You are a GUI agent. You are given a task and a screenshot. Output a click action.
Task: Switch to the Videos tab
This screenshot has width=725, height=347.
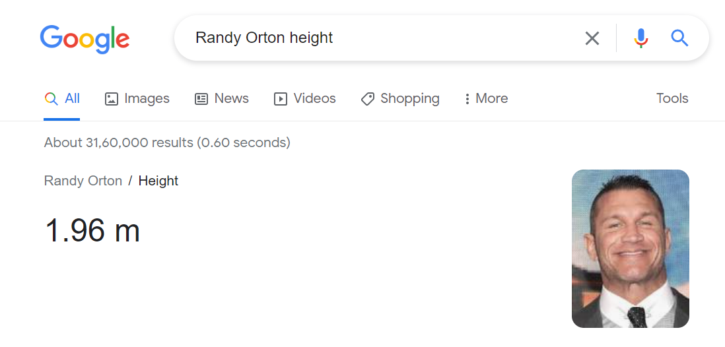pyautogui.click(x=305, y=98)
